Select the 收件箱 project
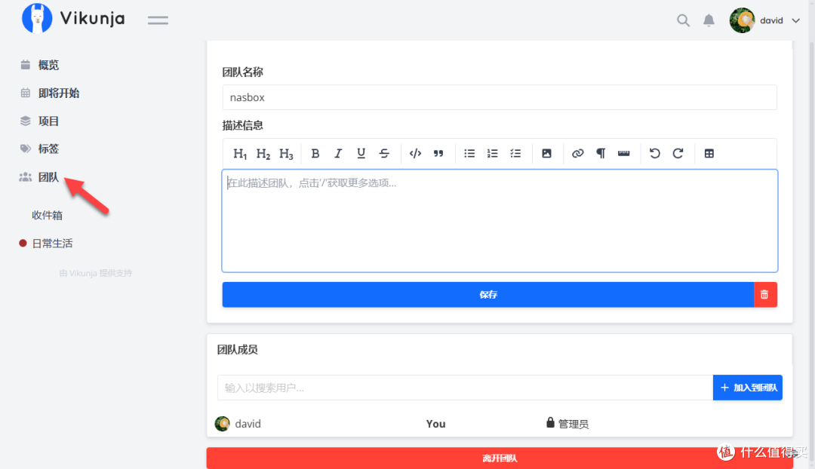Viewport: 815px width, 469px height. [x=47, y=215]
